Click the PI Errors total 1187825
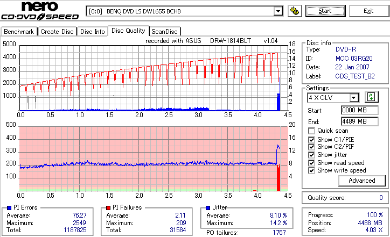This screenshot has height=237, width=390. coord(75,230)
